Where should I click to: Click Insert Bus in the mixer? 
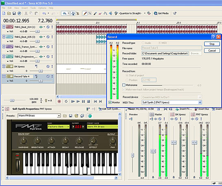pyautogui.click(x=202, y=109)
